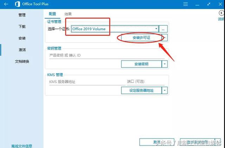Open 安装 in the sidebar
Screen dimensions: 225x148
[x=22, y=38]
